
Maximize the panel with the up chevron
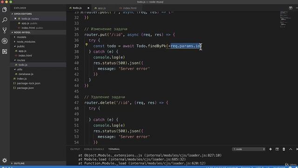pos(291,149)
